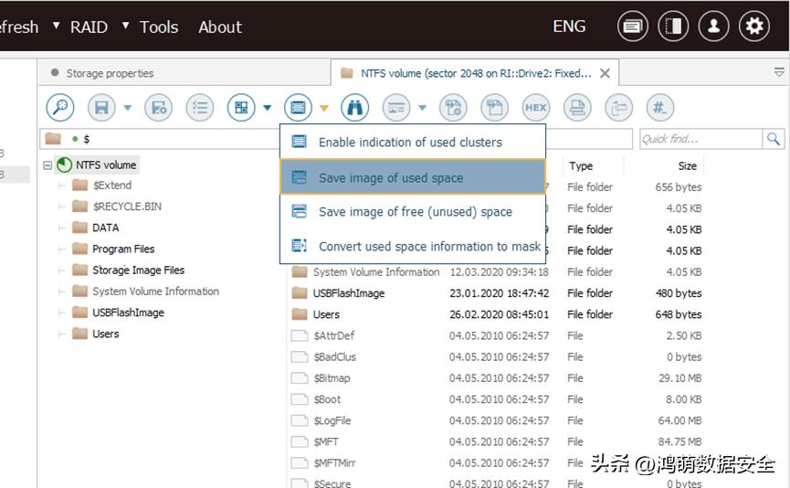Click the save floppy disk toolbar icon

pos(101,108)
